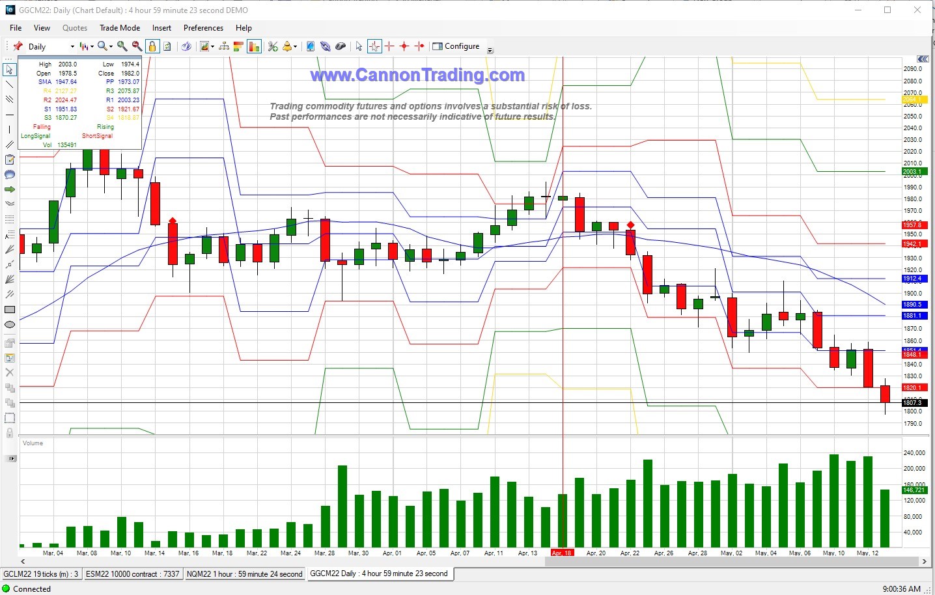Insert a green arrow marker
Viewport: 935px width, 595px height.
[x=10, y=189]
